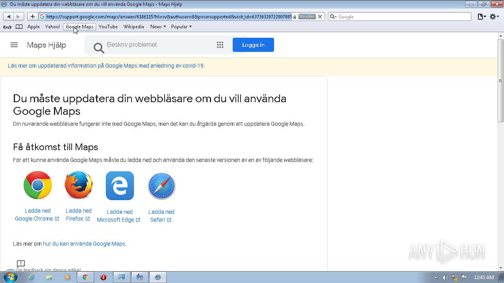Open Ladda ned Microsoft Edge link

[119, 216]
